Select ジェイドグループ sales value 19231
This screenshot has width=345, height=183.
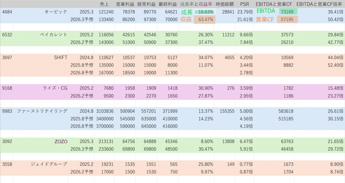(x=107, y=164)
